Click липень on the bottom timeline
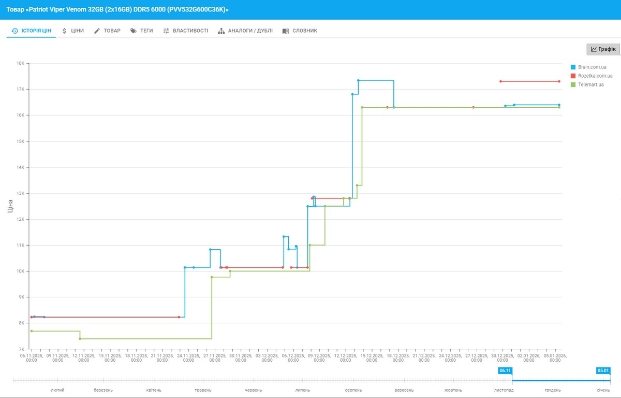 pyautogui.click(x=303, y=390)
